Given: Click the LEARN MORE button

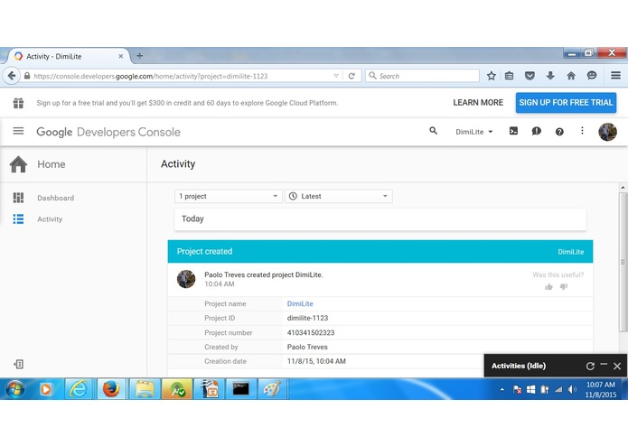Looking at the screenshot, I should point(478,103).
